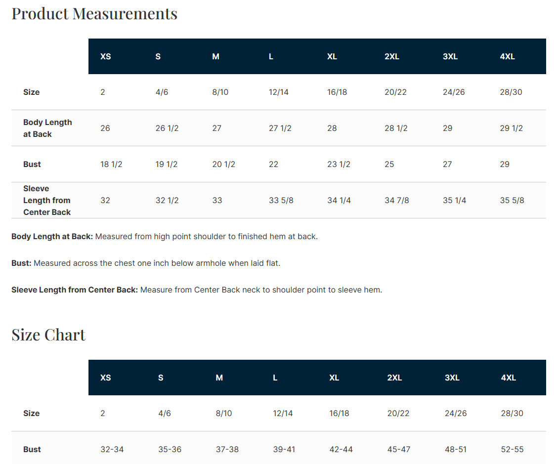Select the 42-44 bust range cell
Screen dimensions: 557x464
[341, 449]
